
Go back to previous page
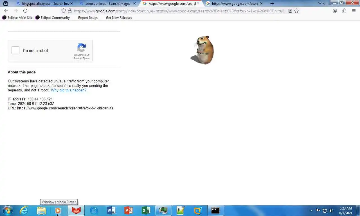pyautogui.click(x=6, y=11)
